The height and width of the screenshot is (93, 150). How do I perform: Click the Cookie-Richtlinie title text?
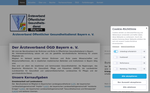[124, 29]
